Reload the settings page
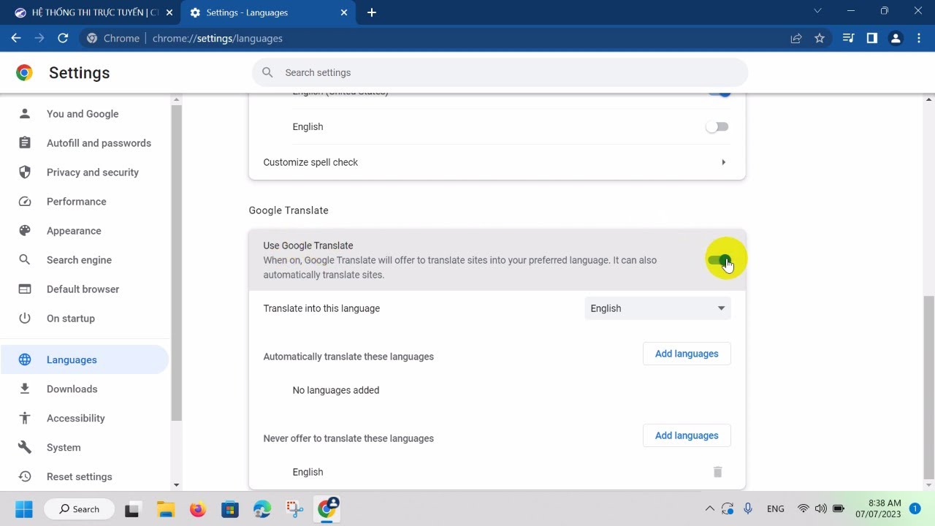The width and height of the screenshot is (935, 526). point(63,38)
